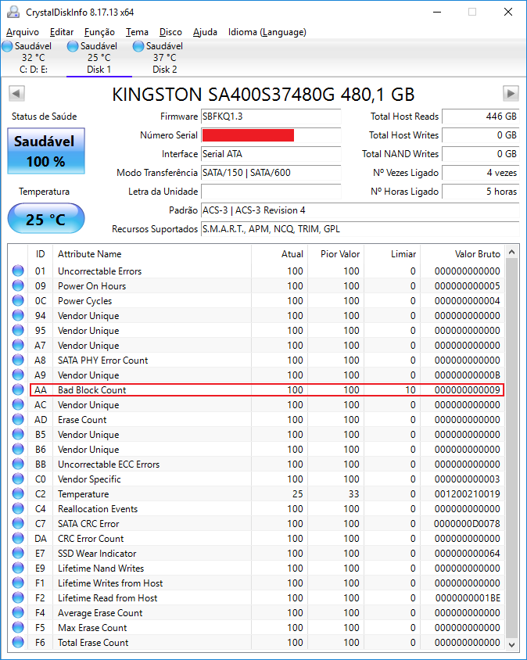Click status orb for Reallocation Events row
527x660 pixels.
coord(18,508)
